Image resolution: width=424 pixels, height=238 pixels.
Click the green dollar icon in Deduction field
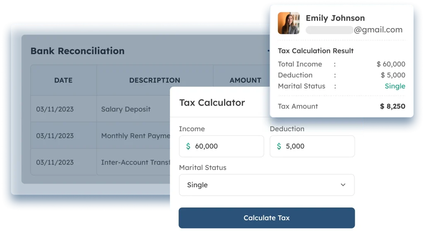pyautogui.click(x=279, y=146)
